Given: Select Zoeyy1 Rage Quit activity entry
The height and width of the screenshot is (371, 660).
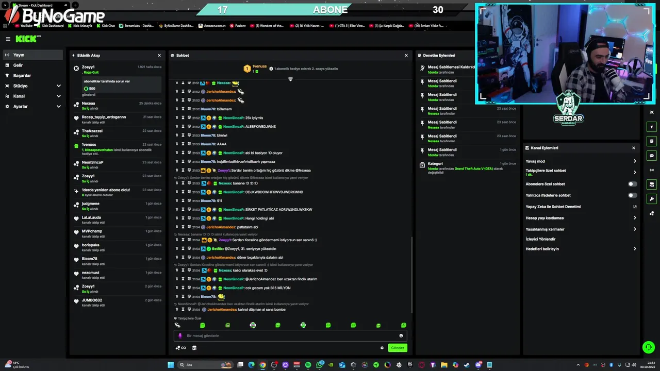Looking at the screenshot, I should point(118,81).
